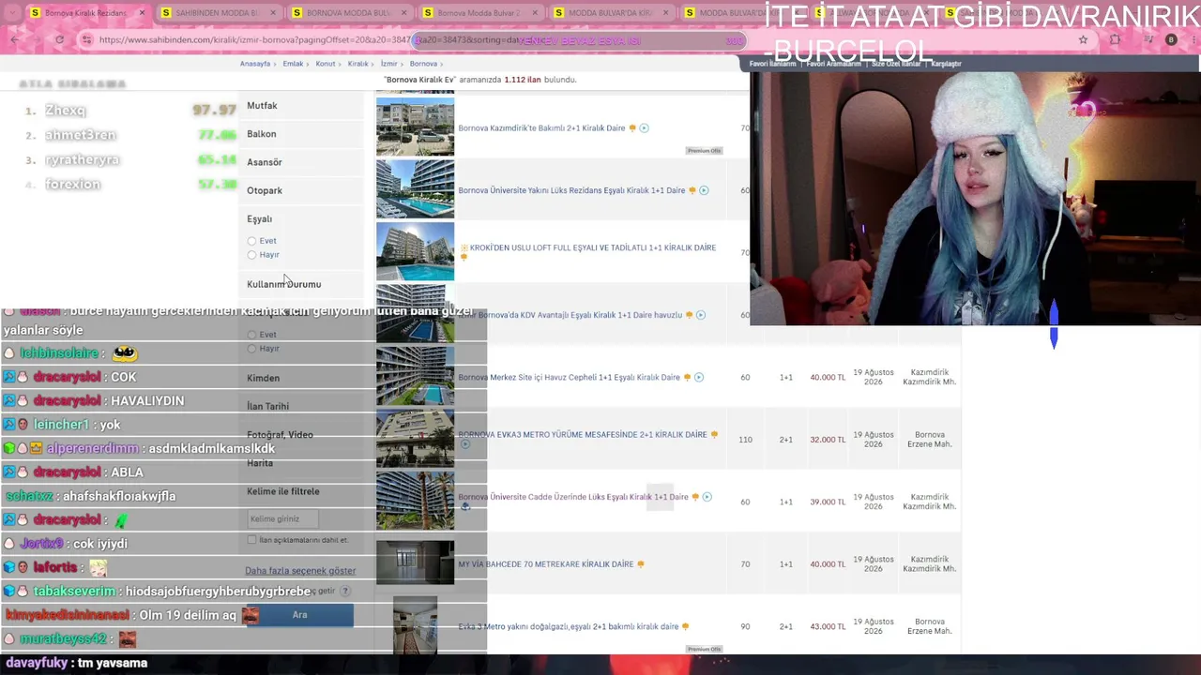Open KROKİ'DEN USLU LOFT listing
The width and height of the screenshot is (1201, 675).
coord(592,248)
